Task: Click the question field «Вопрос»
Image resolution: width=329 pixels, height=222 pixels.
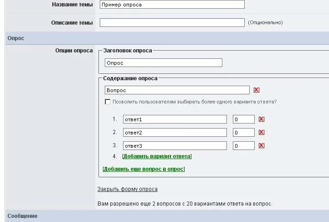Action: tap(177, 90)
